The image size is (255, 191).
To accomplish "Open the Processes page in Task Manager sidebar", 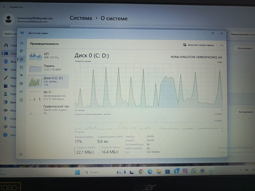I will tap(22, 51).
